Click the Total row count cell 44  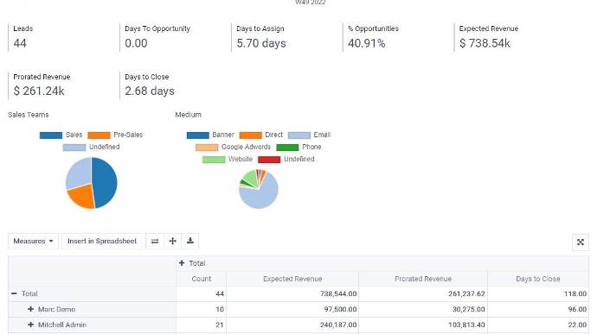pos(201,293)
